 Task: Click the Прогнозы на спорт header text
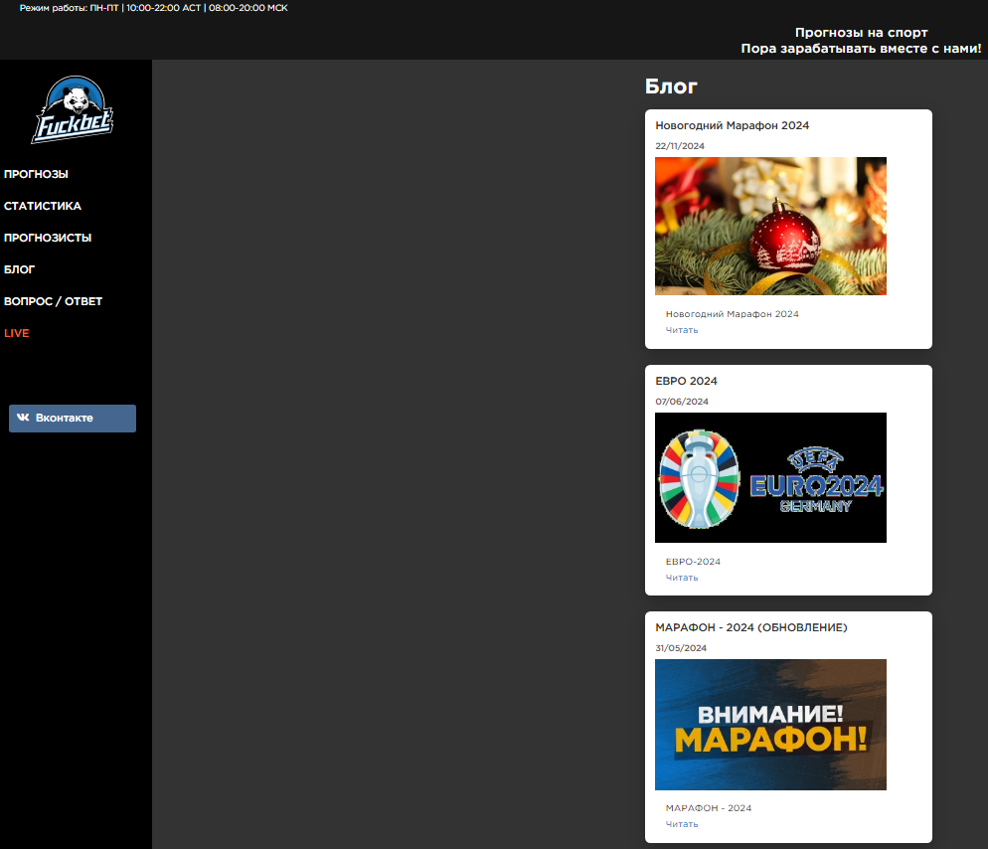click(x=861, y=33)
